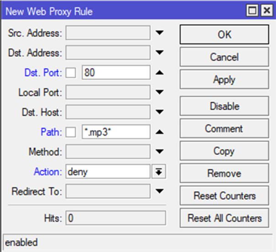Collapse the Path field arrow
This screenshot has height=252, width=276.
(159, 132)
